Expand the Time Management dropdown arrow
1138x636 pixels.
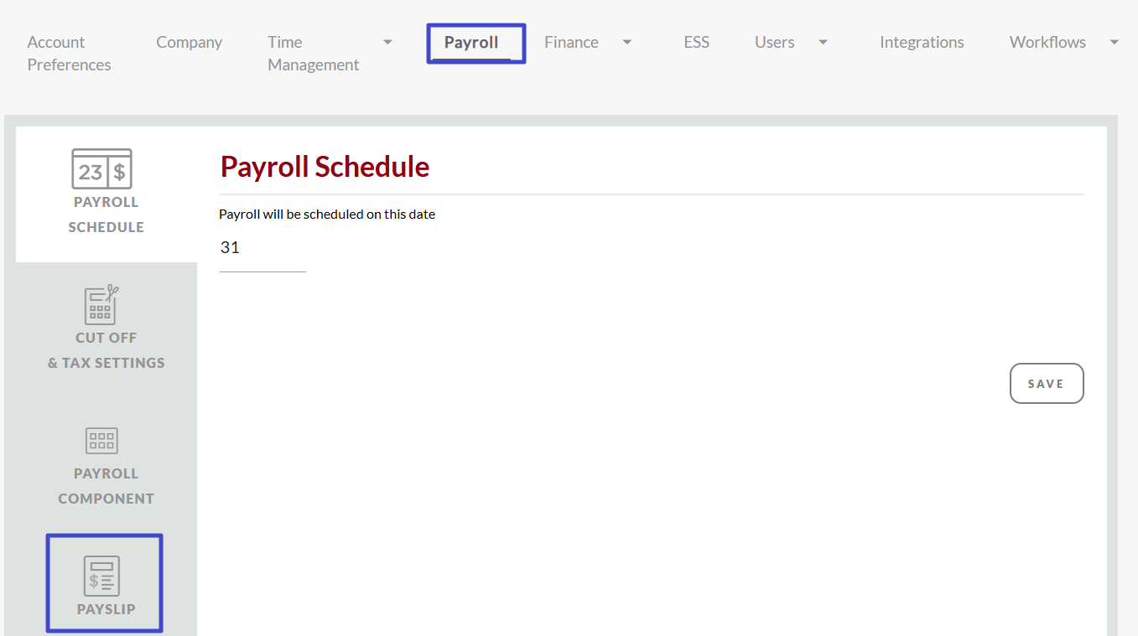tap(387, 43)
